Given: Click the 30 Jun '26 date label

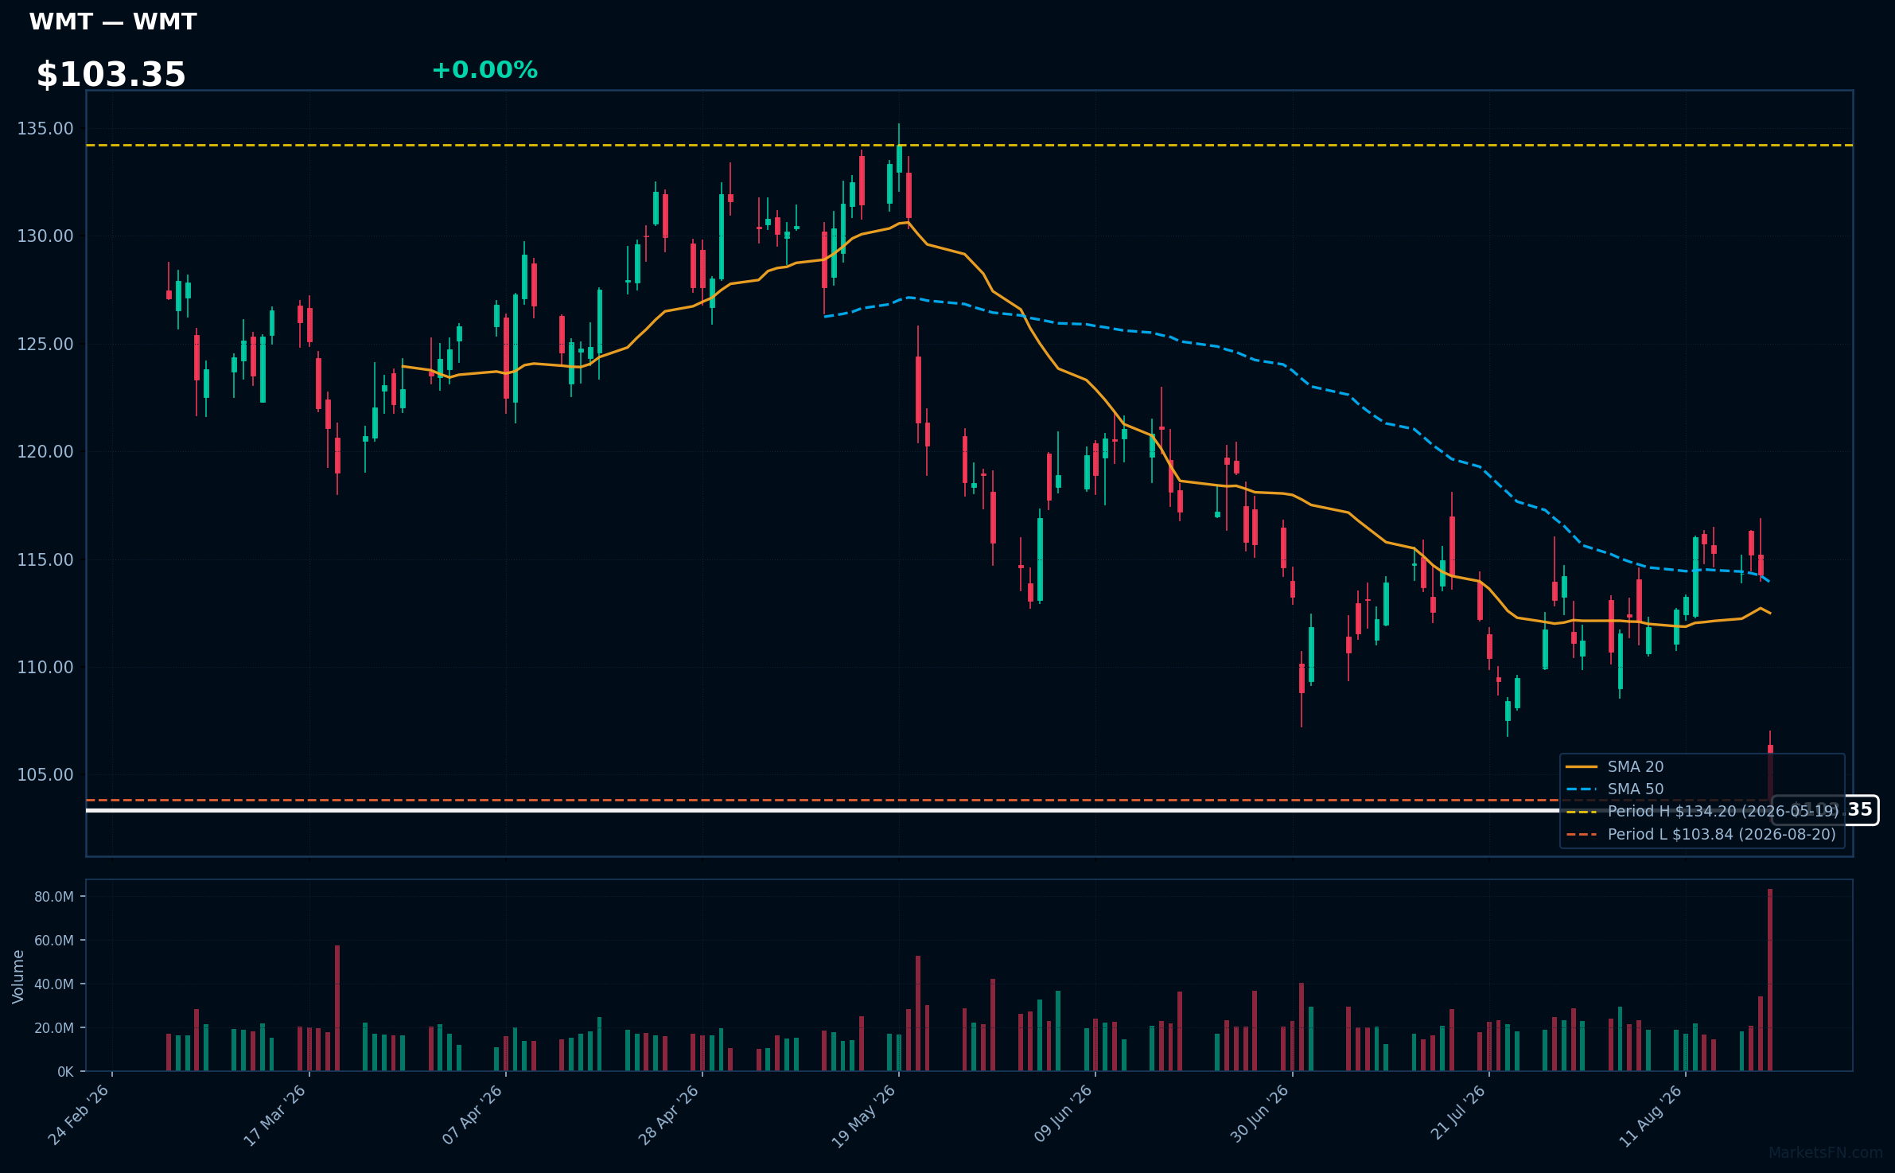Looking at the screenshot, I should click(x=1260, y=1114).
